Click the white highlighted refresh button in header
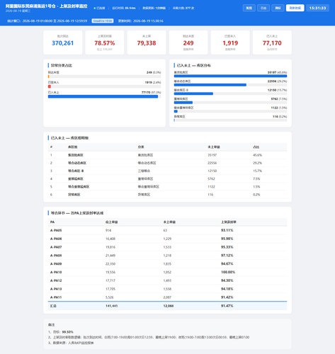335x354 pixels. (295, 8)
